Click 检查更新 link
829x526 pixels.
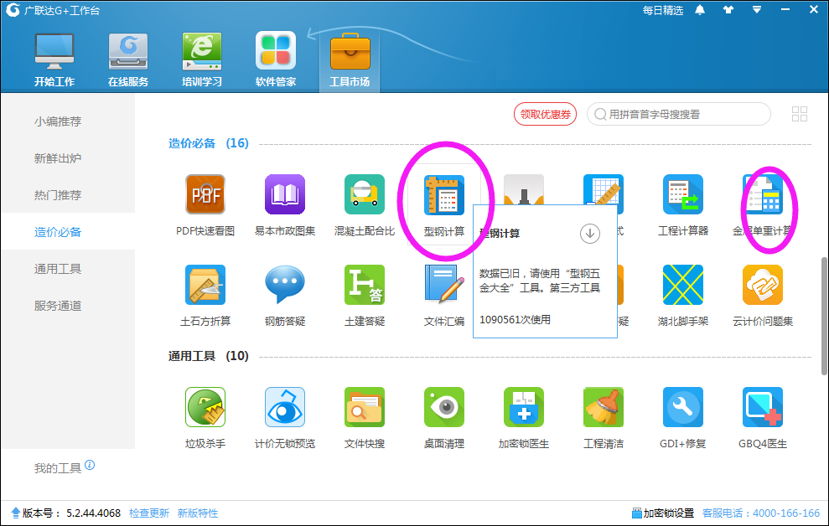click(149, 513)
